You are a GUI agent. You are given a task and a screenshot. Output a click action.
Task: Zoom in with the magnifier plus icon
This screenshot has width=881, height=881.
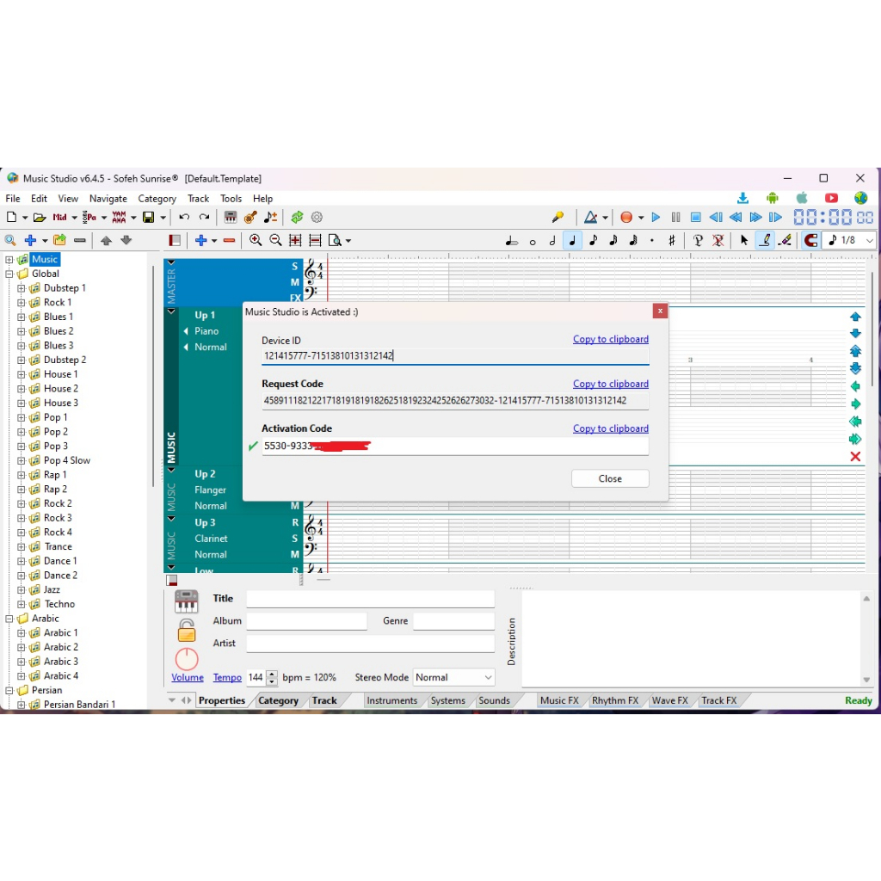click(x=256, y=241)
